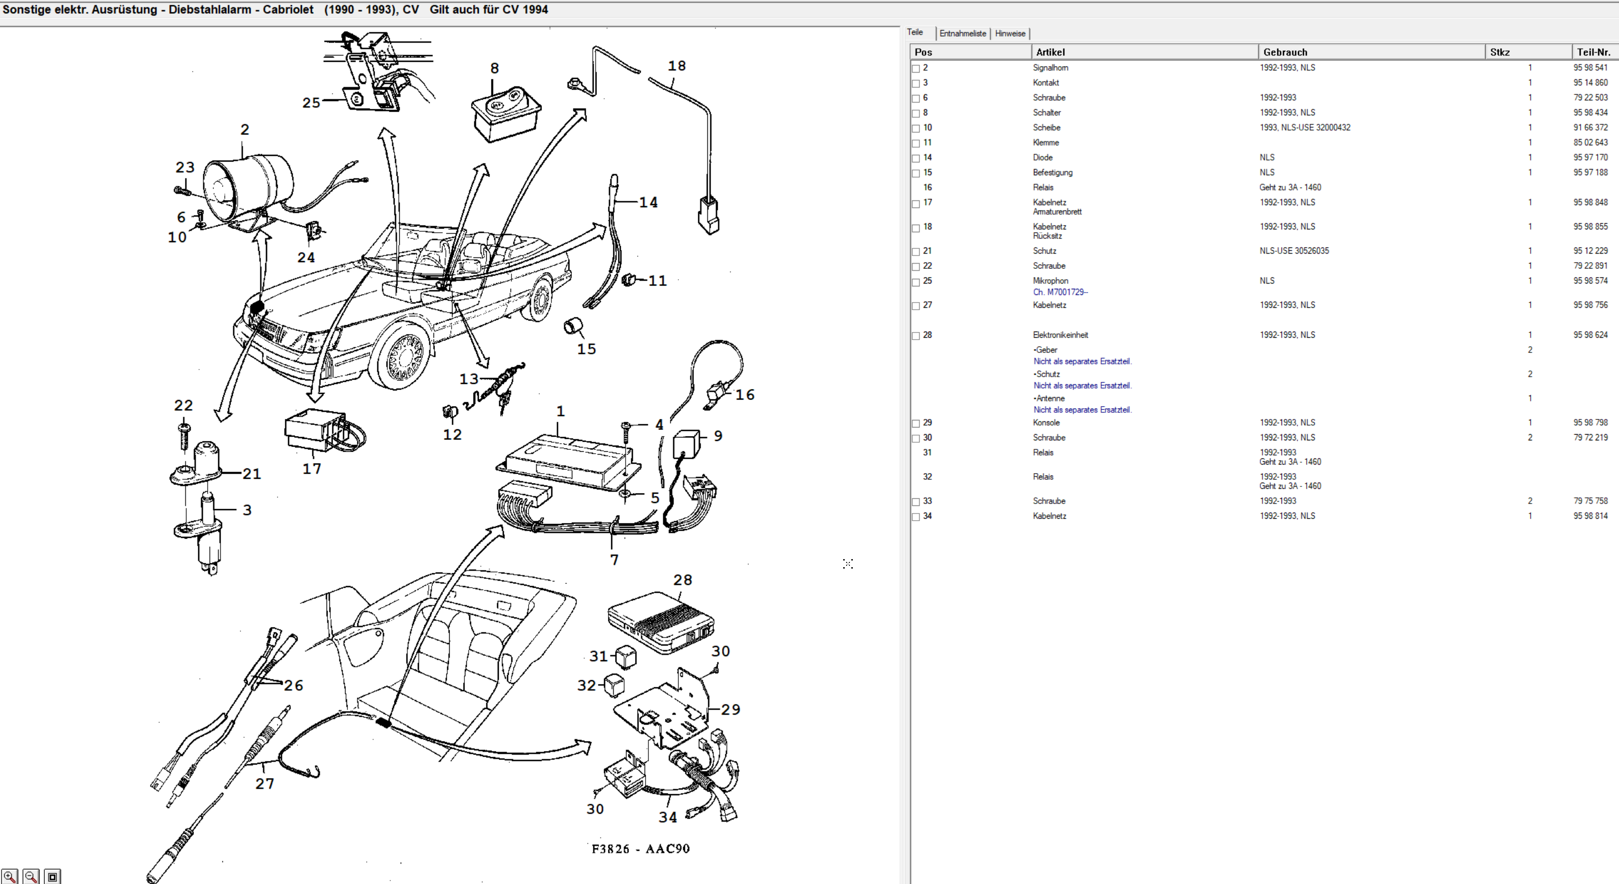This screenshot has width=1619, height=884.
Task: Click callout 2 by the siren horn
Action: 244,129
